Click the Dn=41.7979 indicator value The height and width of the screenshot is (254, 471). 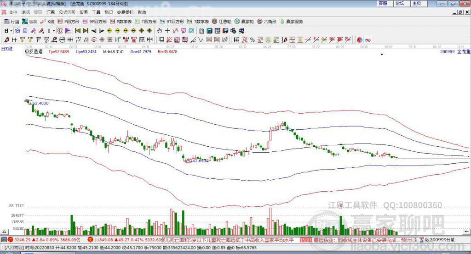pyautogui.click(x=141, y=51)
